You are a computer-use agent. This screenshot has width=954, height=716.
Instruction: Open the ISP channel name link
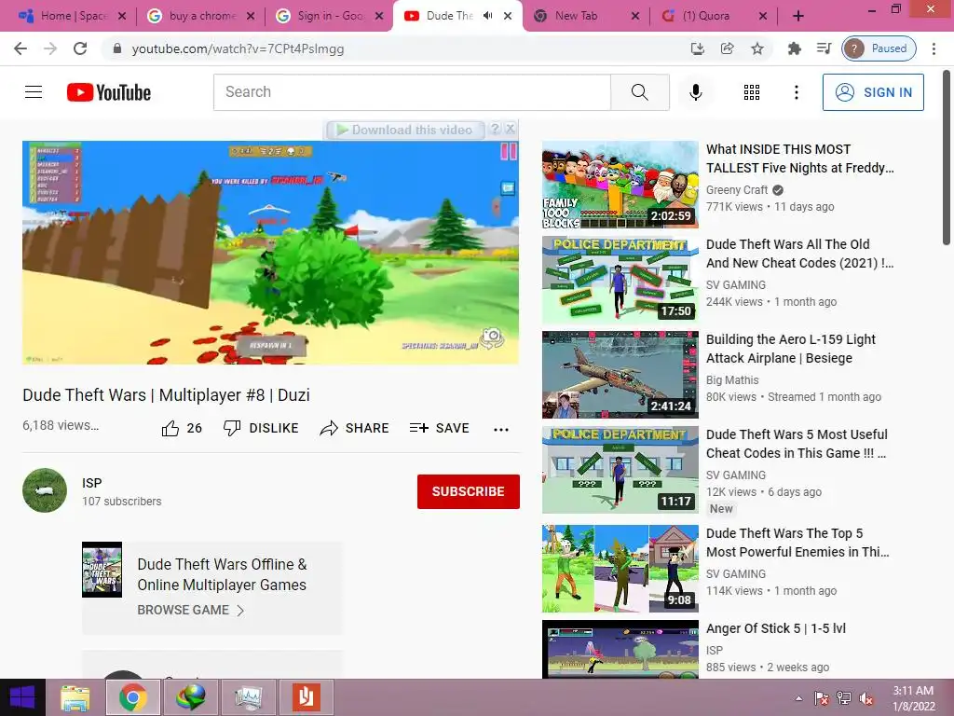click(x=92, y=483)
